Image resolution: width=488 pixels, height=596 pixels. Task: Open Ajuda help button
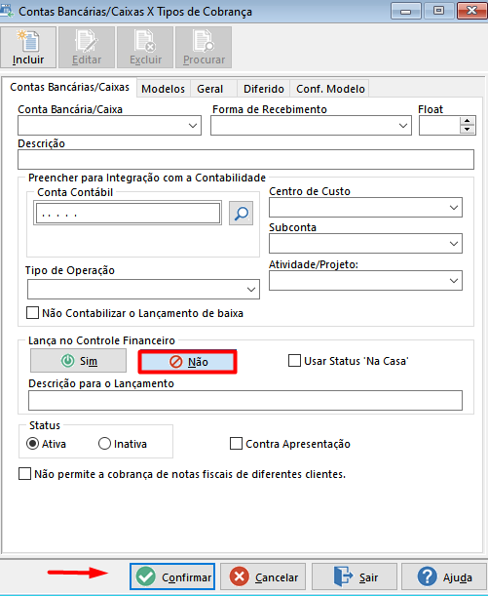tap(443, 577)
